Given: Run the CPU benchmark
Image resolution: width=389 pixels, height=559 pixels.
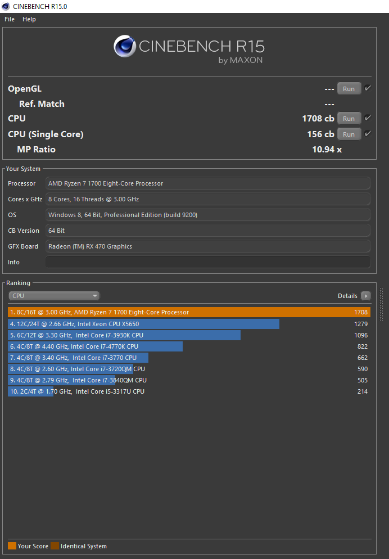Looking at the screenshot, I should click(x=349, y=119).
